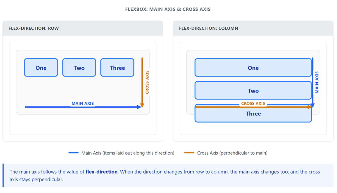Viewport: 337px width, 193px height.
Task: Click the horizontal orange 'CROSS AXIS' label
Action: pyautogui.click(x=253, y=103)
